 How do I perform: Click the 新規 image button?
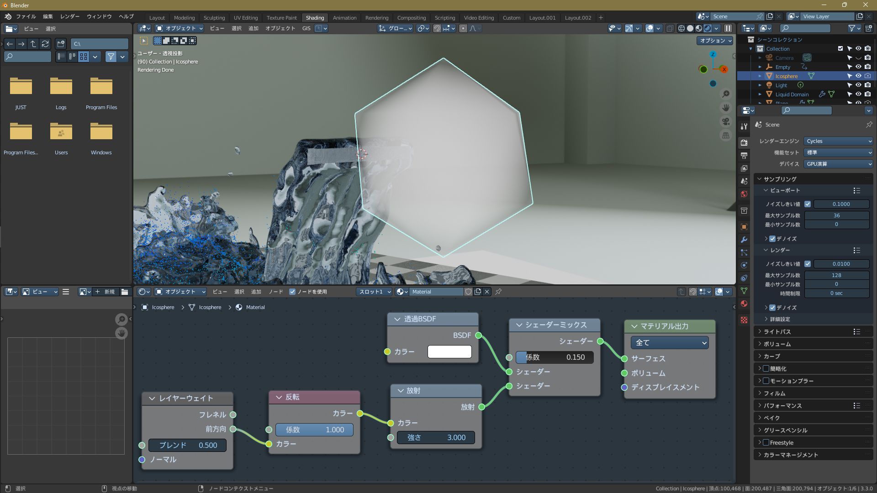(106, 292)
